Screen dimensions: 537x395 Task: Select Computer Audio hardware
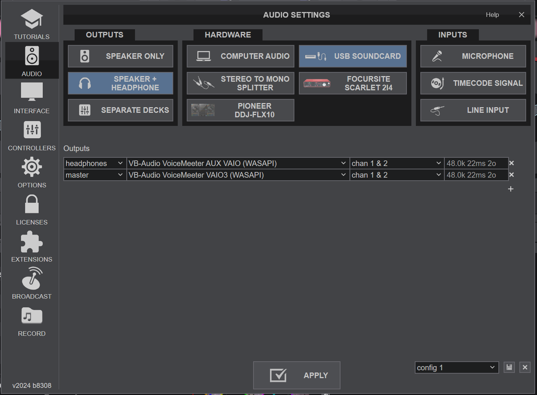240,56
